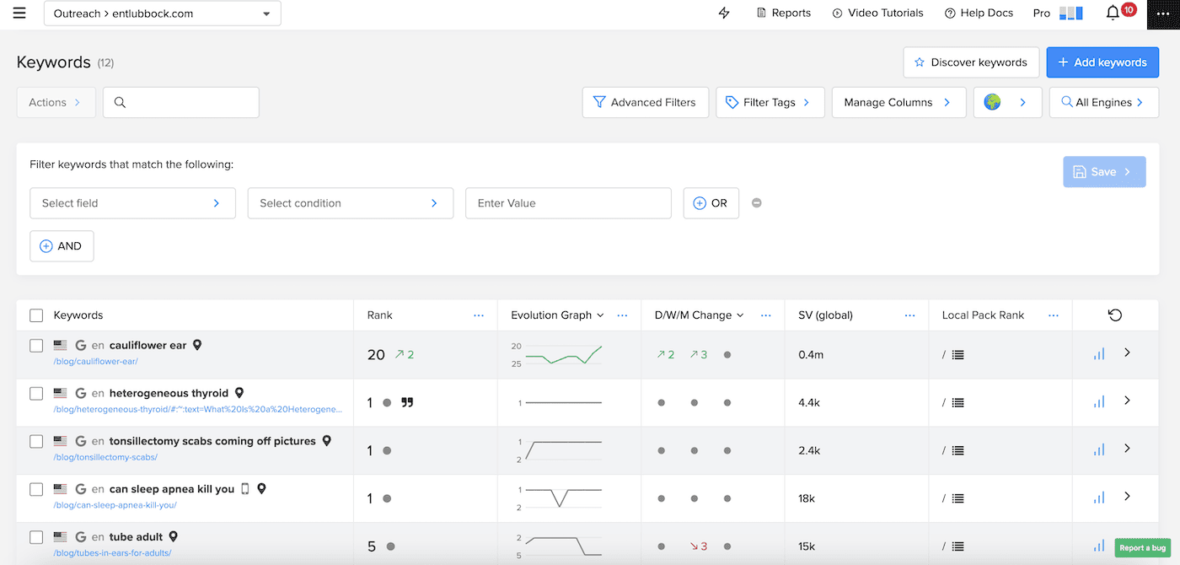
Task: Click the lightning bolt quick actions icon
Action: [723, 13]
